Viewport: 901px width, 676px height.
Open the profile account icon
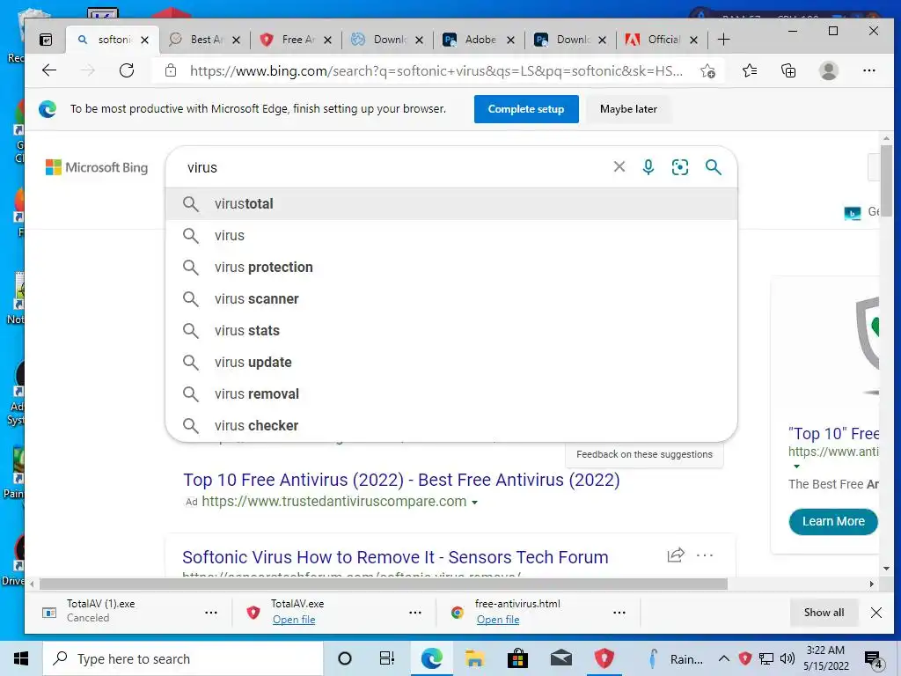[829, 70]
